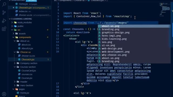Screen dimensions: 173x97
Task: Click the code minimap preview
Action: point(165,10)
